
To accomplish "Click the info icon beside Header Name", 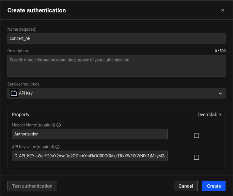I will (59, 125).
